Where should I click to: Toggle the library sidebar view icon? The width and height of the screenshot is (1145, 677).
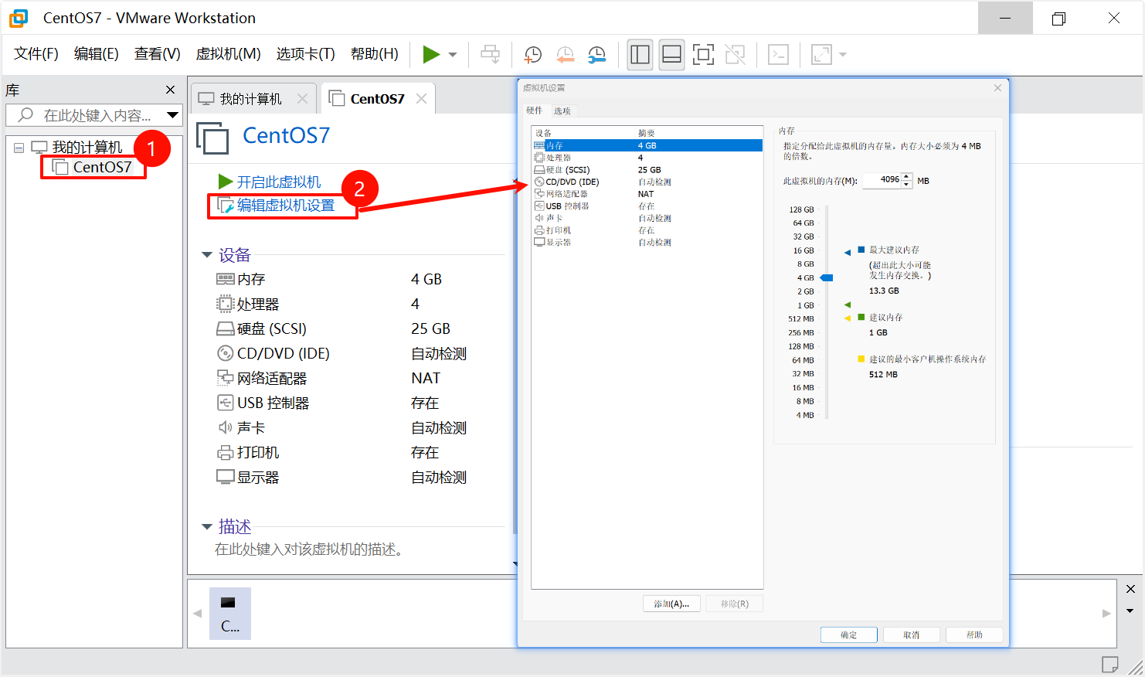640,54
